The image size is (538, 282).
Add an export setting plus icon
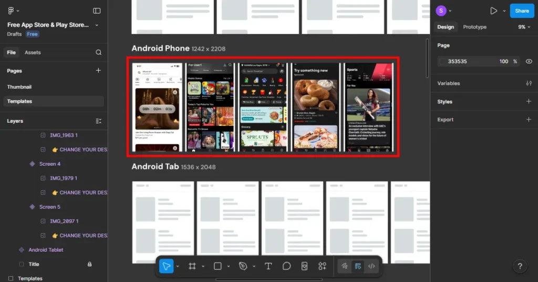[x=529, y=120]
